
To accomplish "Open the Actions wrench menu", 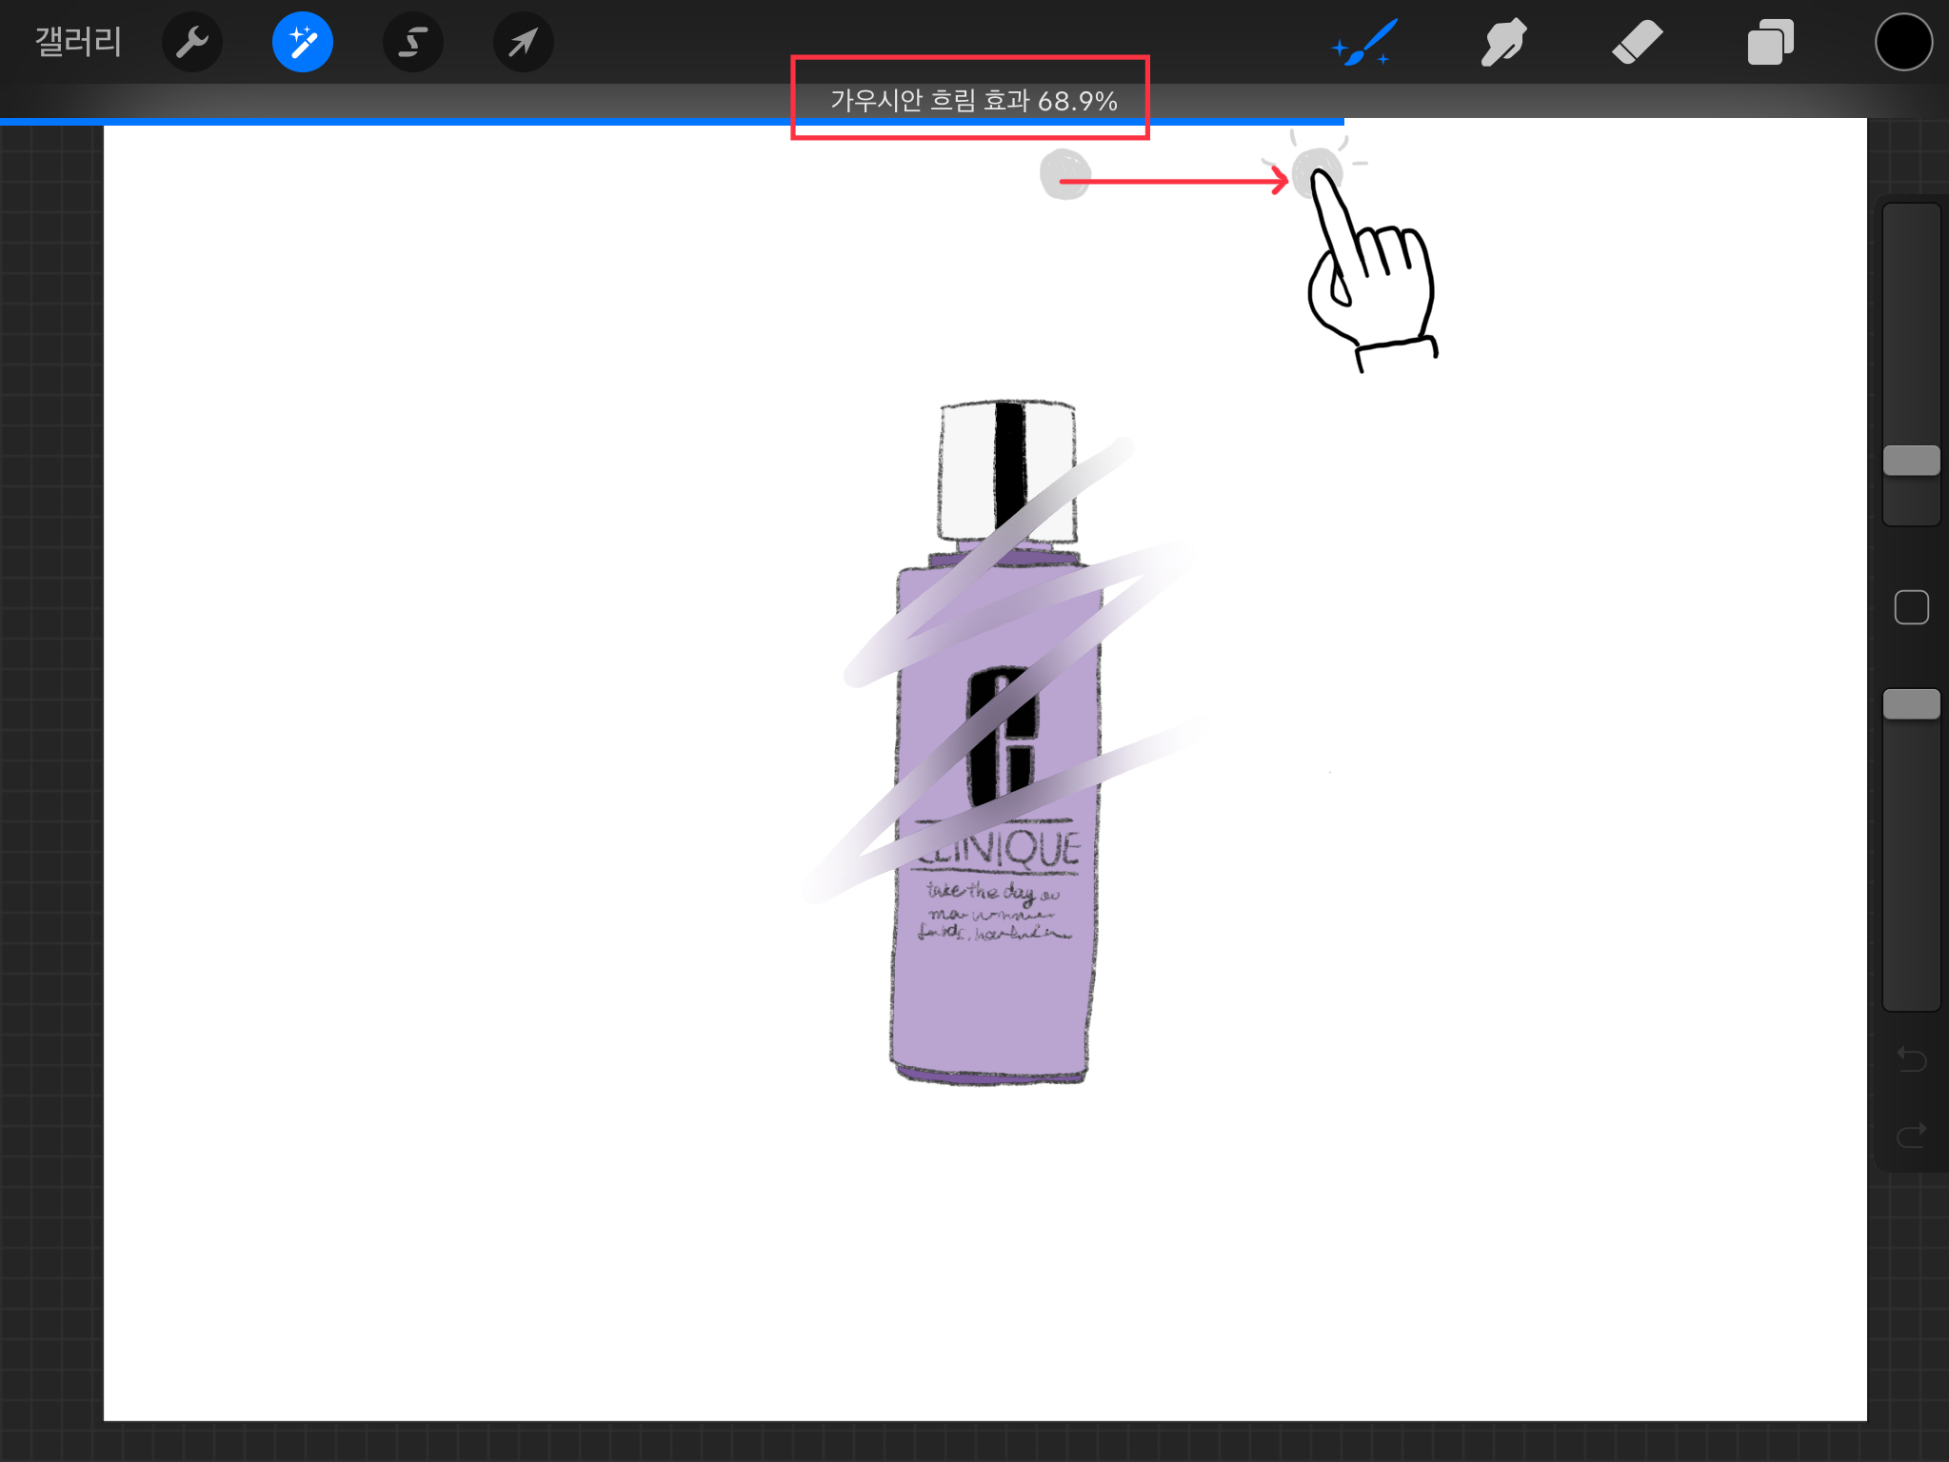I will pos(192,43).
